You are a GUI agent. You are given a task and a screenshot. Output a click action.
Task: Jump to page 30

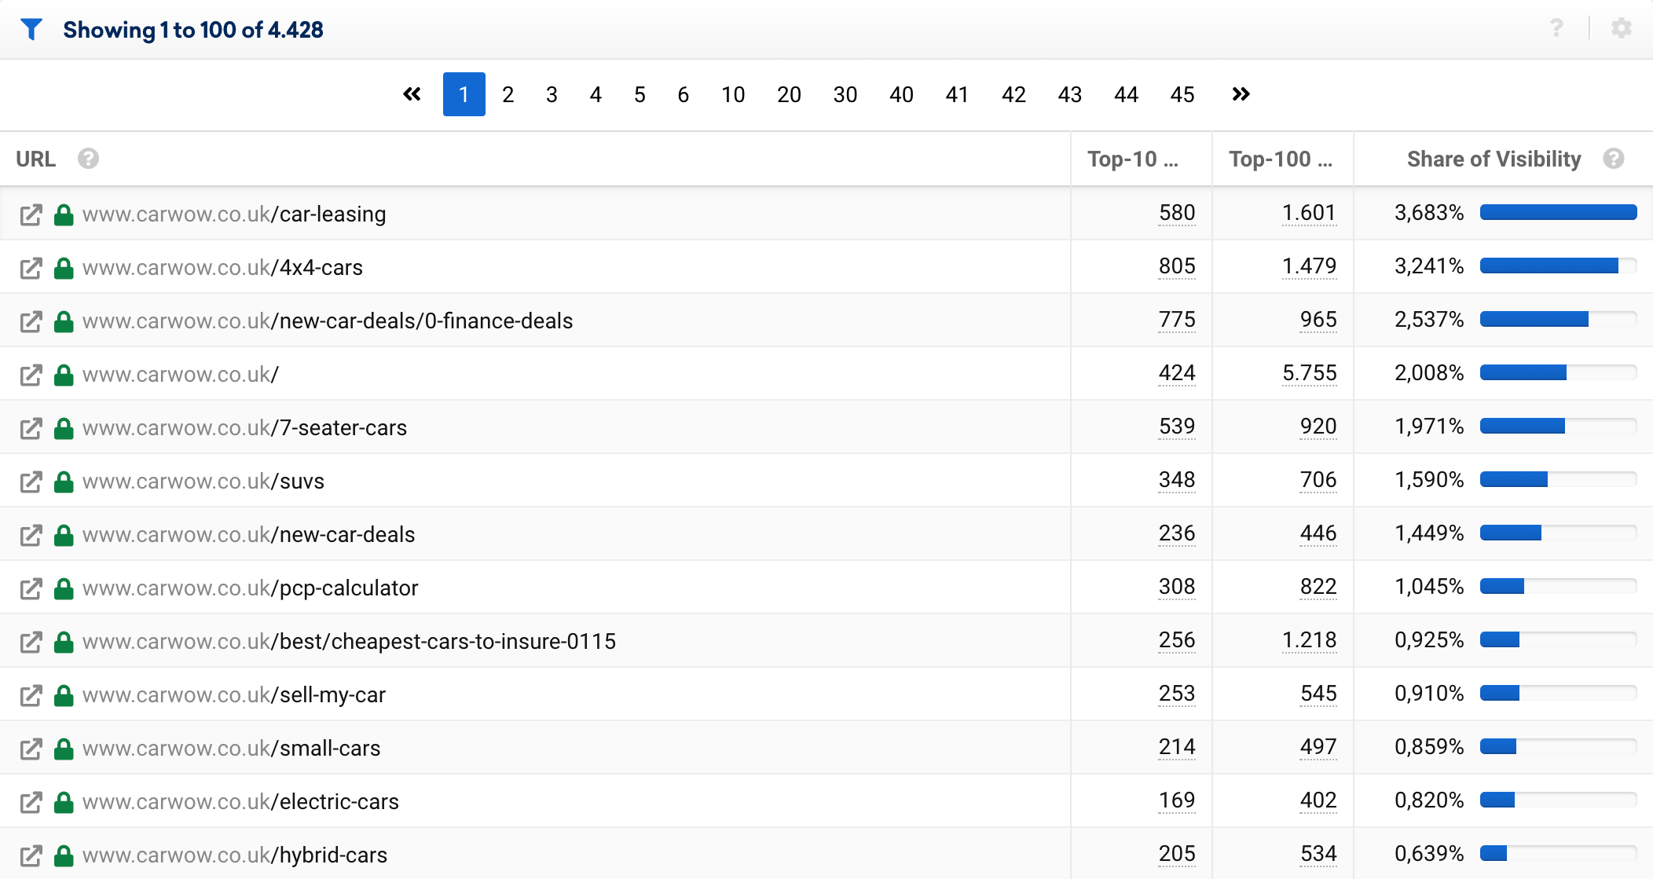point(845,95)
